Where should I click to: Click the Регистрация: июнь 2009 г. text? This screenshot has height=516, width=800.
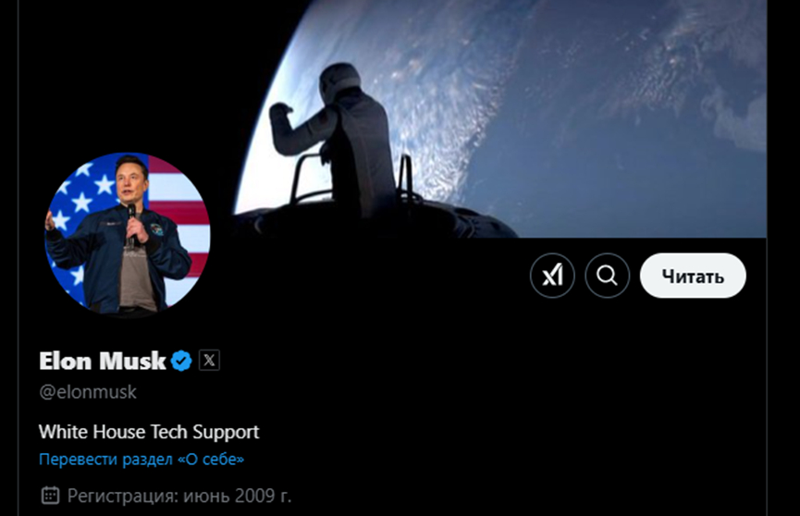tap(179, 496)
